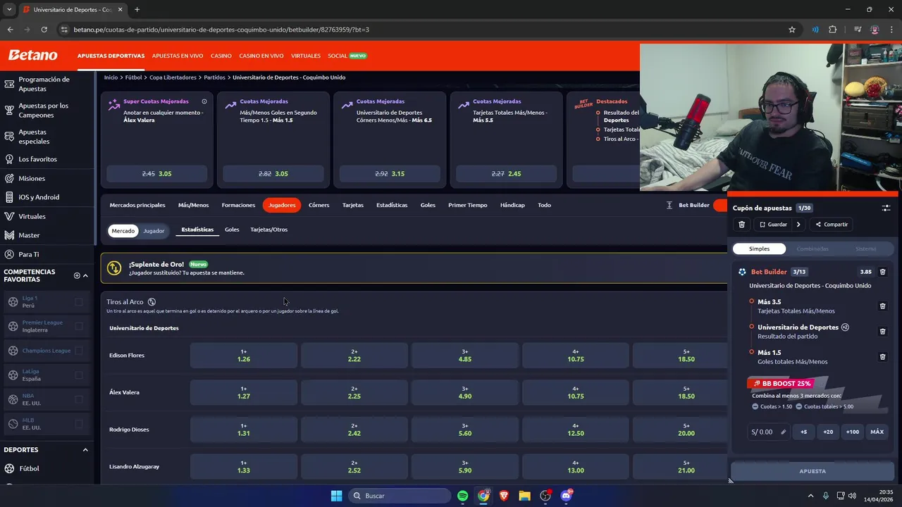Open Apuestas en Vivo in top menu

click(178, 56)
